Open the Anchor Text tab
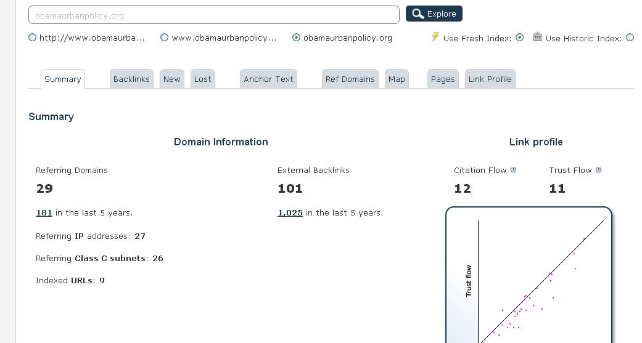Screen dimensions: 642x343 [x=269, y=79]
